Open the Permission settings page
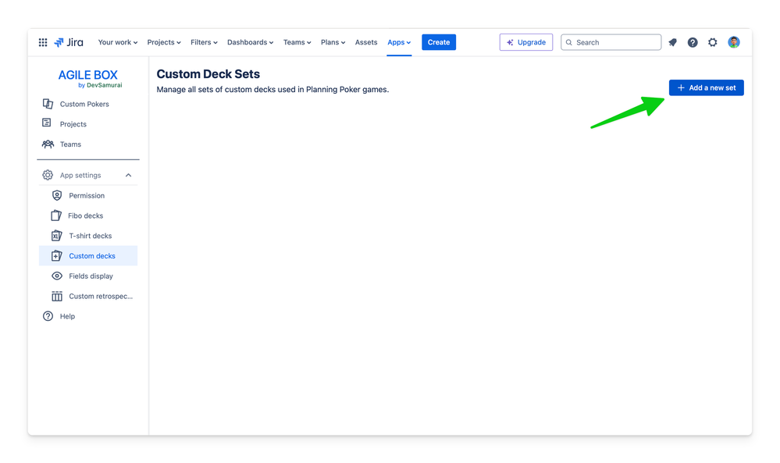Image resolution: width=780 pixels, height=463 pixels. 88,195
